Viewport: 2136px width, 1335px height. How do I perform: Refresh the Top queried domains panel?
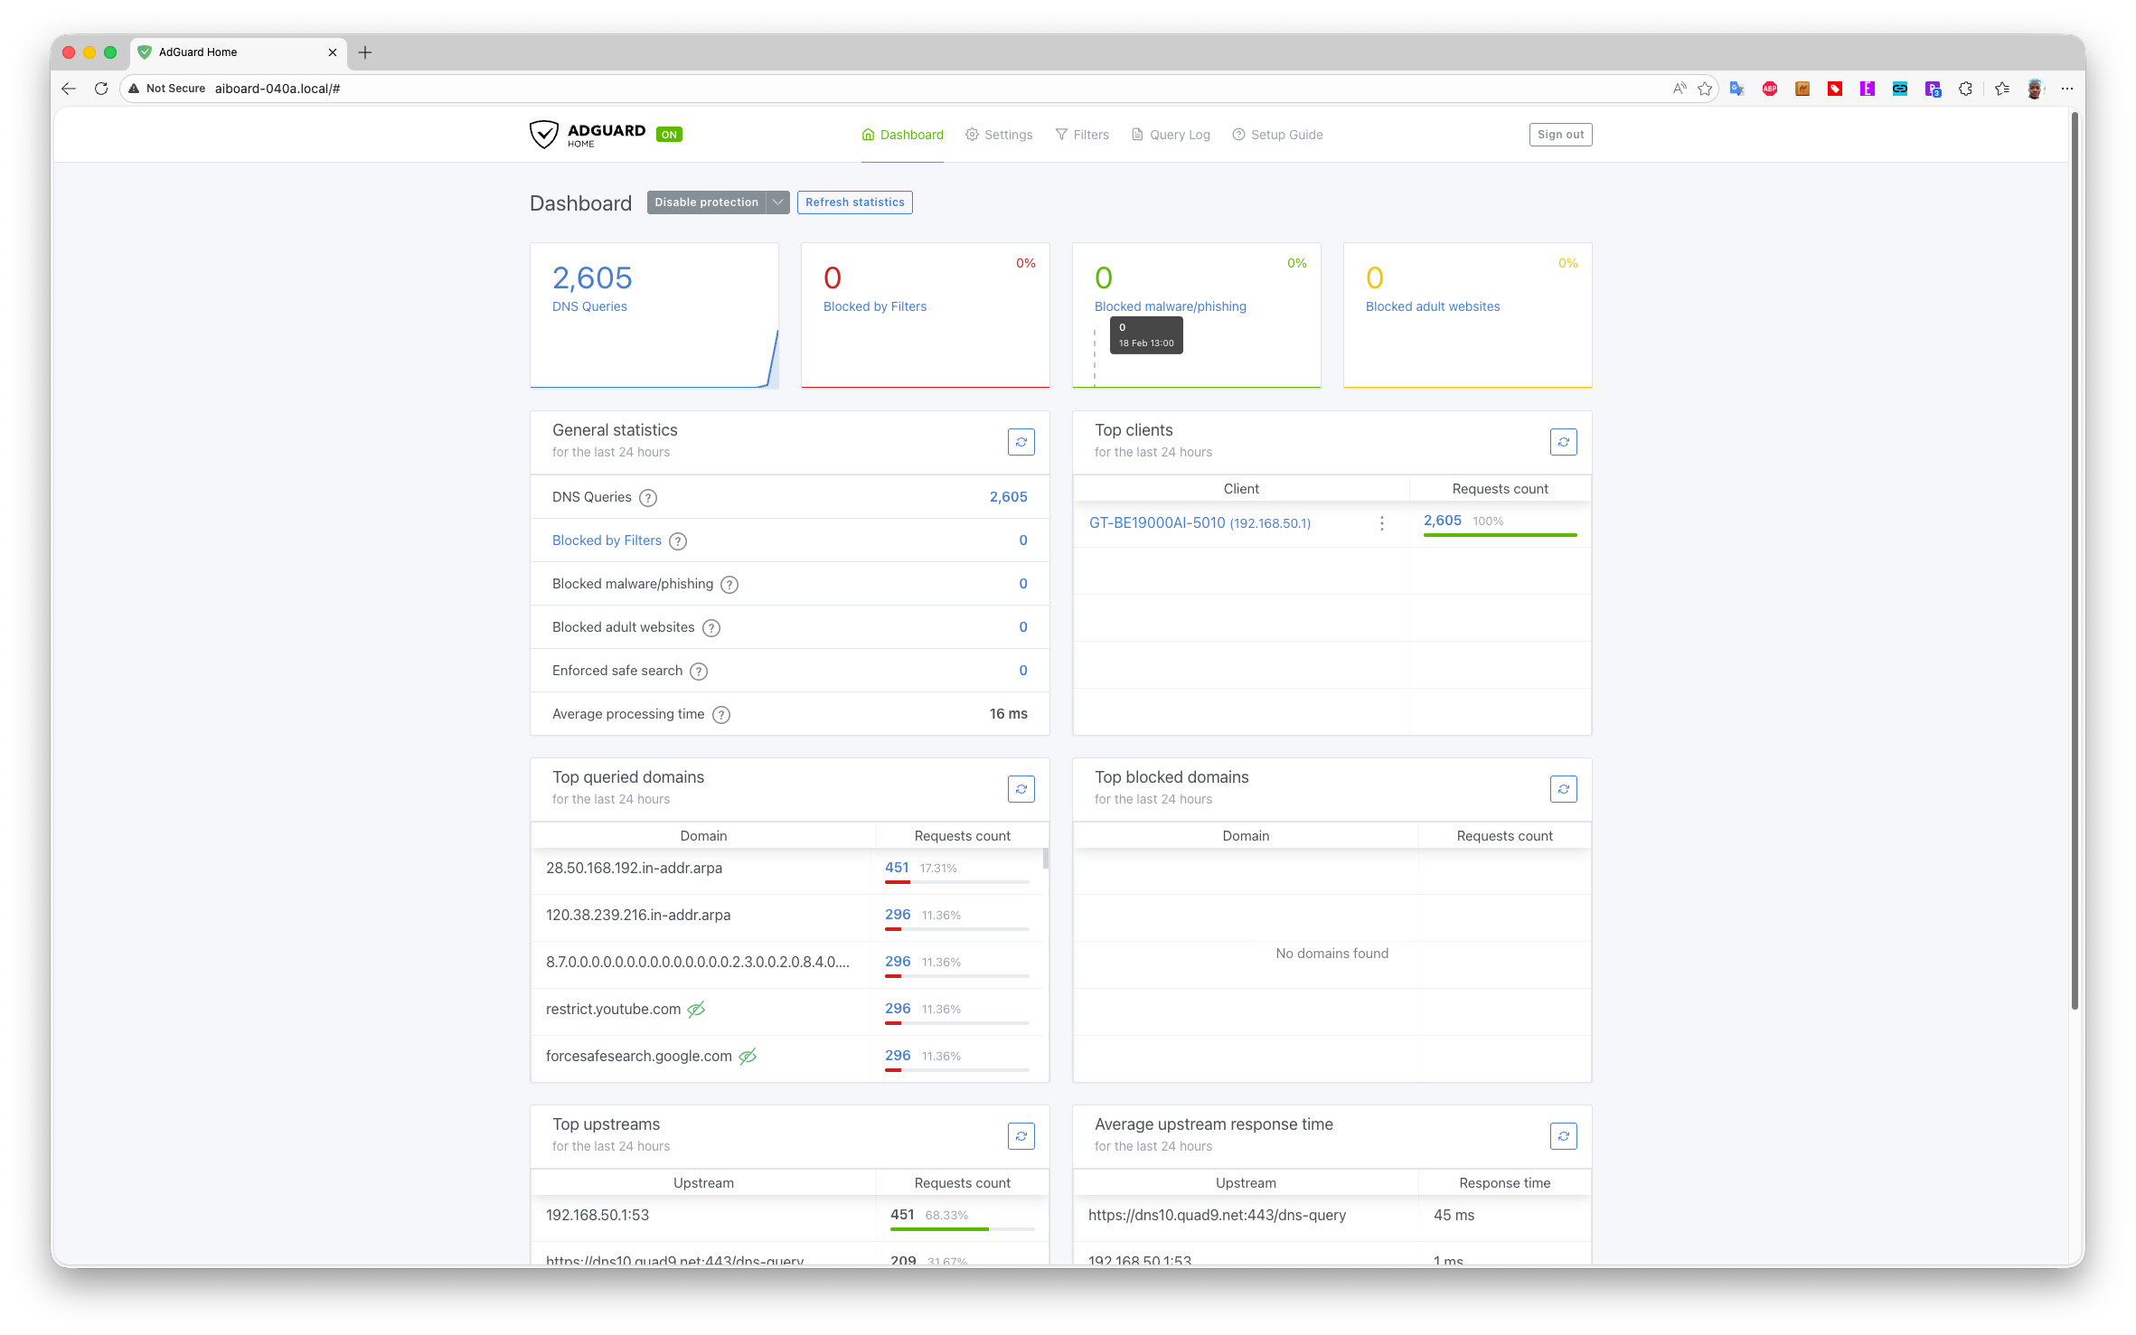[1021, 789]
